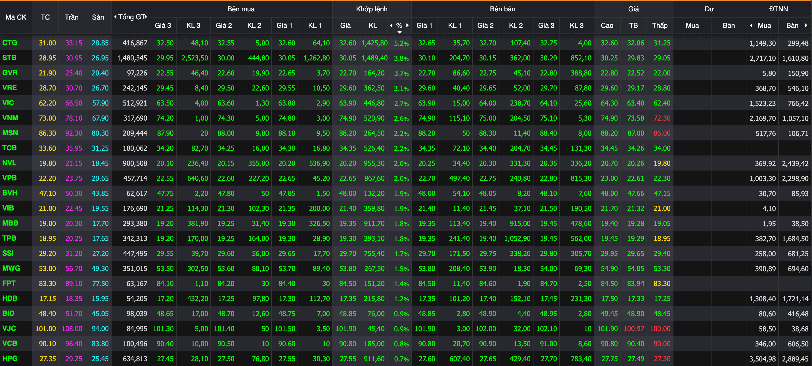The height and width of the screenshot is (366, 812).
Task: Open the FPT stock symbol
Action: 9,283
